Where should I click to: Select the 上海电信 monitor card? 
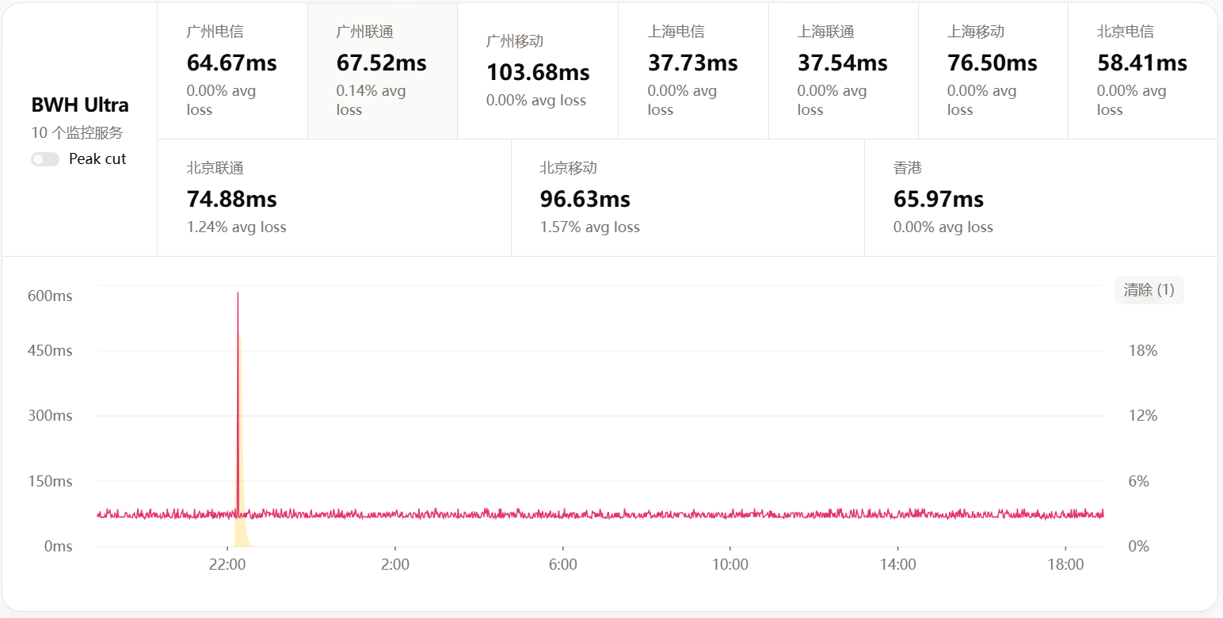[692, 71]
